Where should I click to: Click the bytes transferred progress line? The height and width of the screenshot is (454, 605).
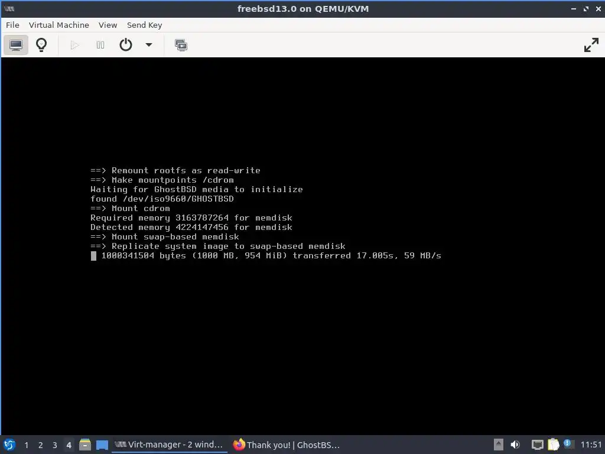[266, 255]
